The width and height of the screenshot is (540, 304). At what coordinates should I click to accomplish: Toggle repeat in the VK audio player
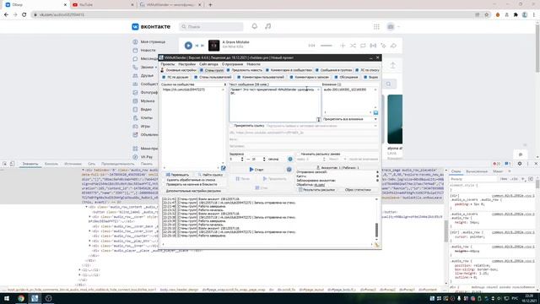pyautogui.click(x=363, y=46)
